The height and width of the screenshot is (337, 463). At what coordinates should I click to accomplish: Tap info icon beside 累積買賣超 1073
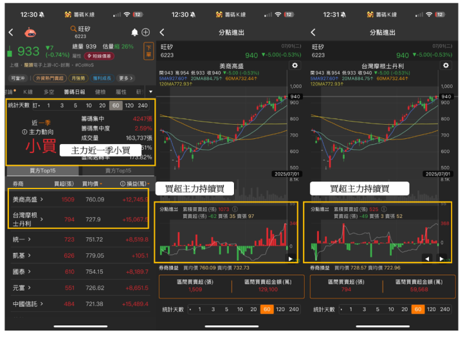click(235, 209)
